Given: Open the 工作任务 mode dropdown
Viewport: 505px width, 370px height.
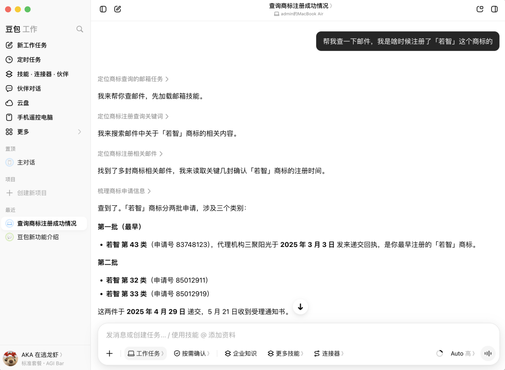Looking at the screenshot, I should (x=145, y=354).
